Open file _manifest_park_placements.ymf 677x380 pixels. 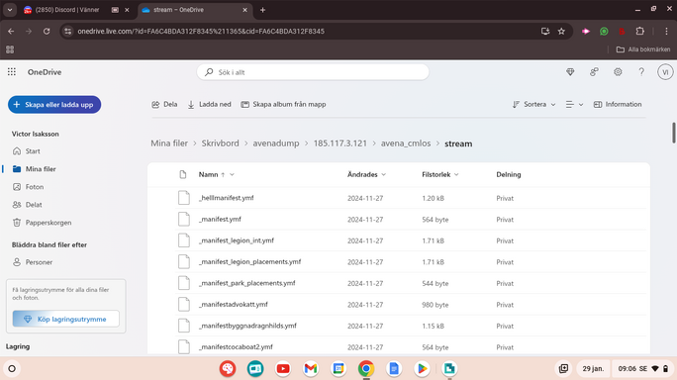pos(247,283)
